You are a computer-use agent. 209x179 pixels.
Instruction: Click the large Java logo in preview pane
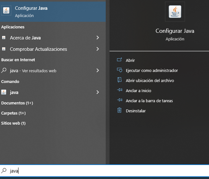point(175,12)
